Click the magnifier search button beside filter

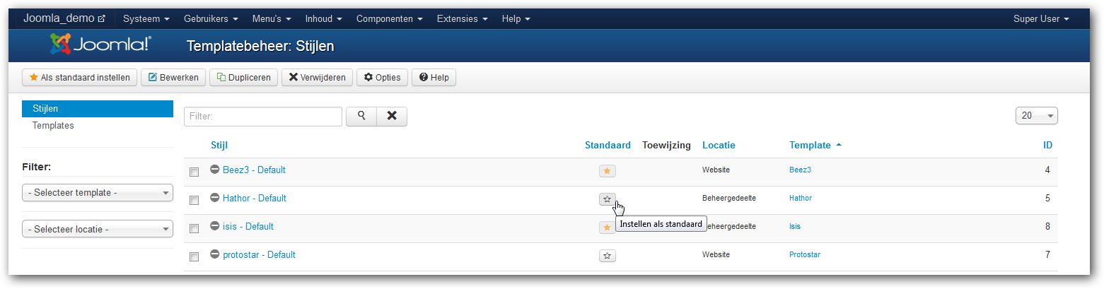coord(361,117)
